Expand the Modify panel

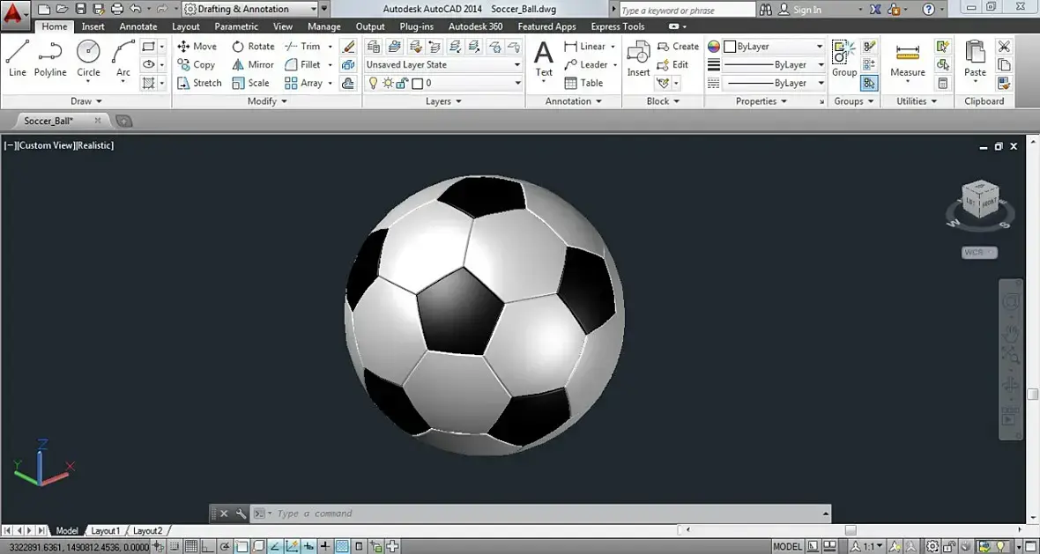267,100
